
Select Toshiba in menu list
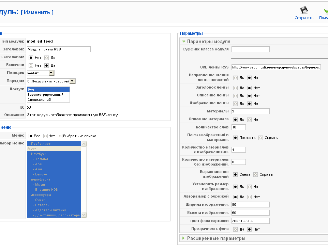[x=54, y=159]
